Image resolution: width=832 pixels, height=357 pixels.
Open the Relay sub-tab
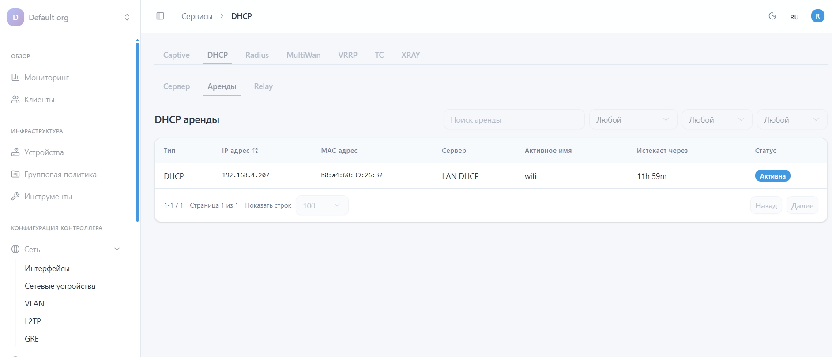click(264, 86)
